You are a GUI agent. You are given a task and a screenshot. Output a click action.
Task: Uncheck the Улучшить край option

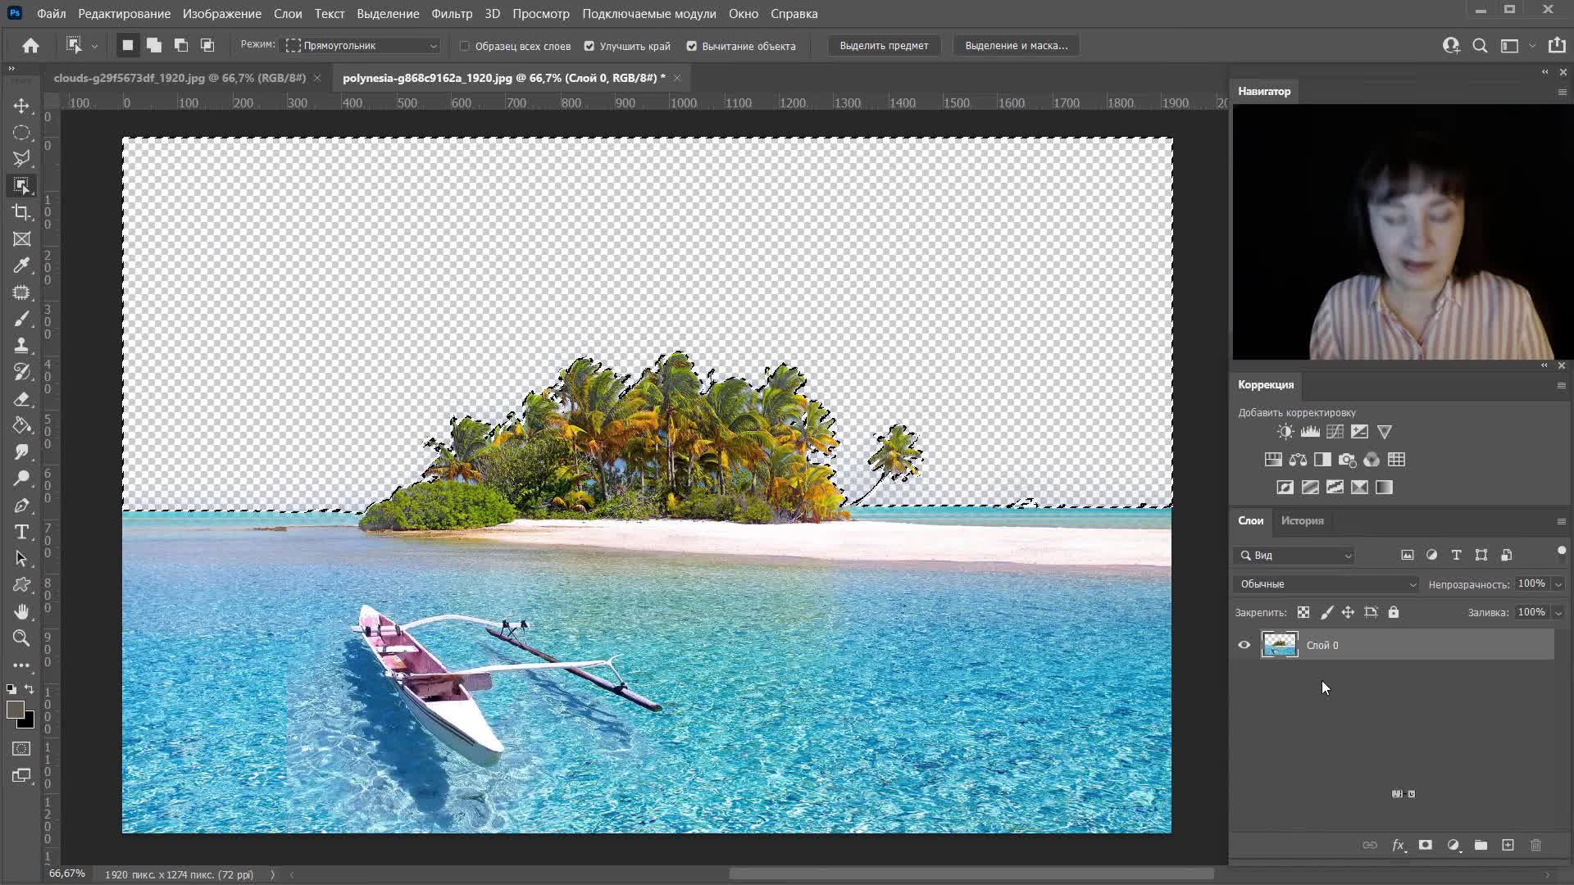click(x=589, y=46)
